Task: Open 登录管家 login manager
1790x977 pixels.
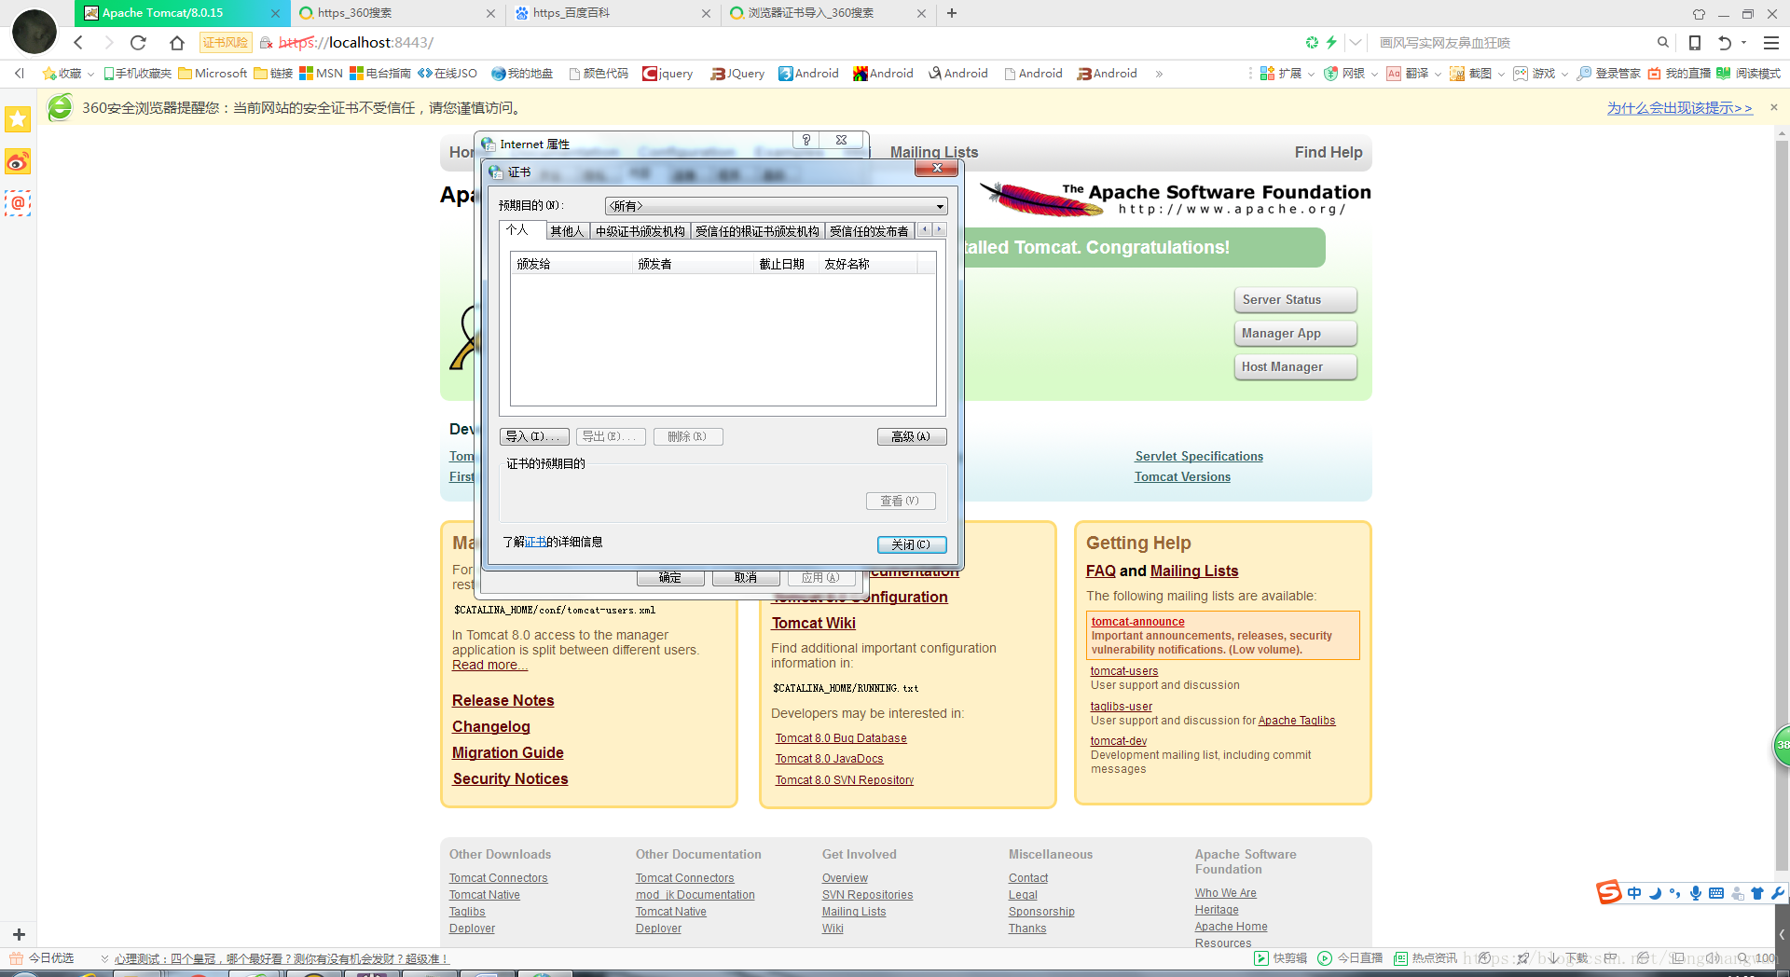Action: [1609, 74]
